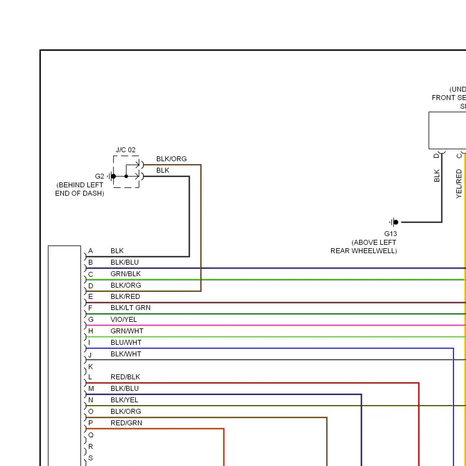
Task: Select the "J/C 02" junction connector label
Action: tap(126, 150)
